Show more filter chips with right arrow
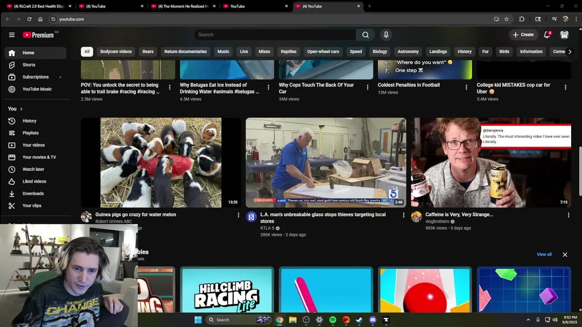The image size is (582, 327). [x=570, y=51]
